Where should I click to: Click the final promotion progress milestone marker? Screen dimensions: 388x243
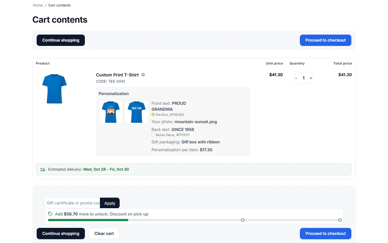[x=340, y=220]
